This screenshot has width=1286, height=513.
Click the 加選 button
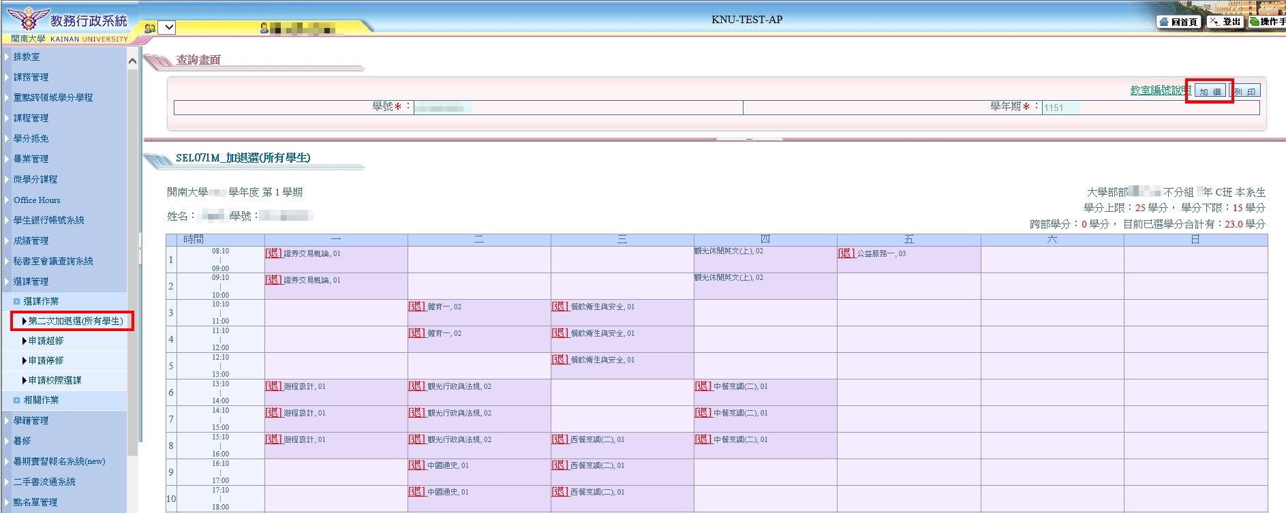(x=1210, y=91)
